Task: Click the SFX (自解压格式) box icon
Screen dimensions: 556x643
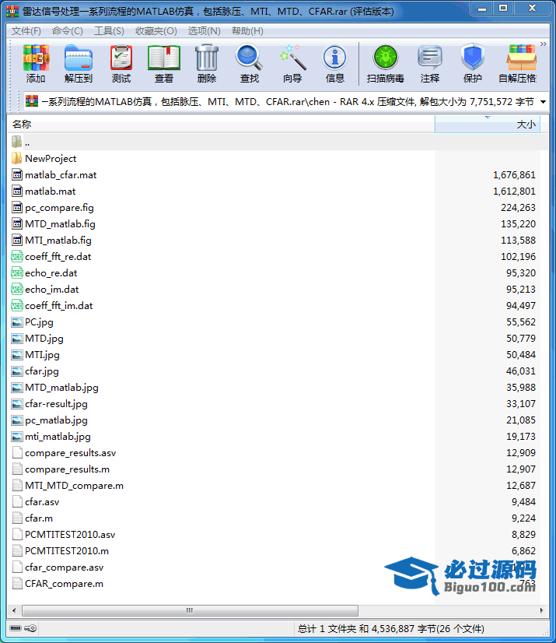Action: [521, 58]
